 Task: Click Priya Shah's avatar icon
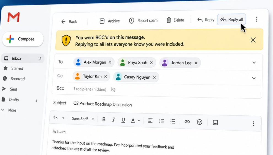pyautogui.click(x=123, y=62)
